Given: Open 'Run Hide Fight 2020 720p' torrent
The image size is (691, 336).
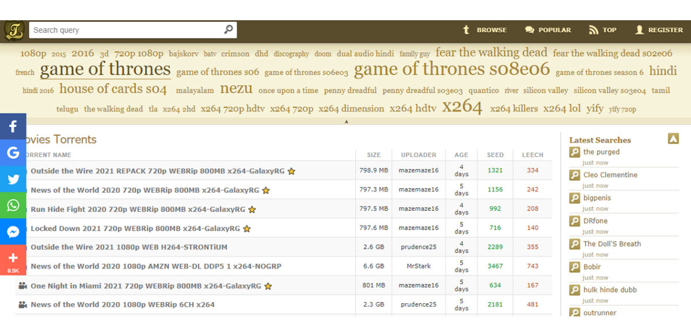Looking at the screenshot, I should (x=138, y=209).
